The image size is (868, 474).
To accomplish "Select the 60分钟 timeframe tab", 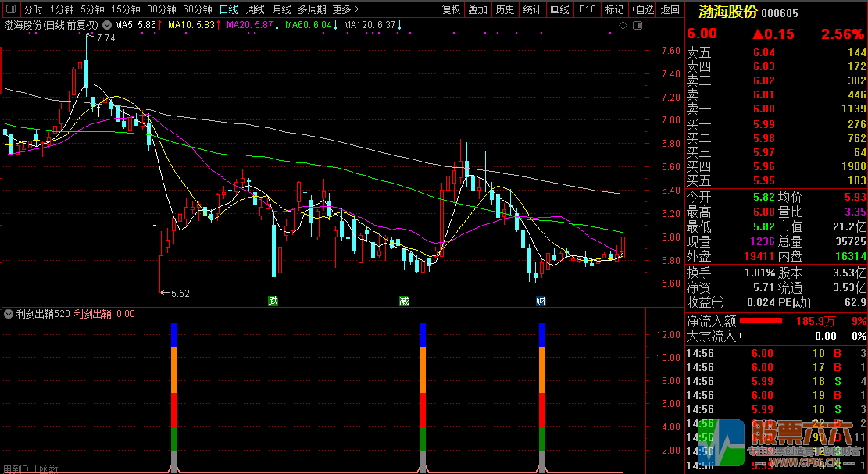I will click(197, 10).
